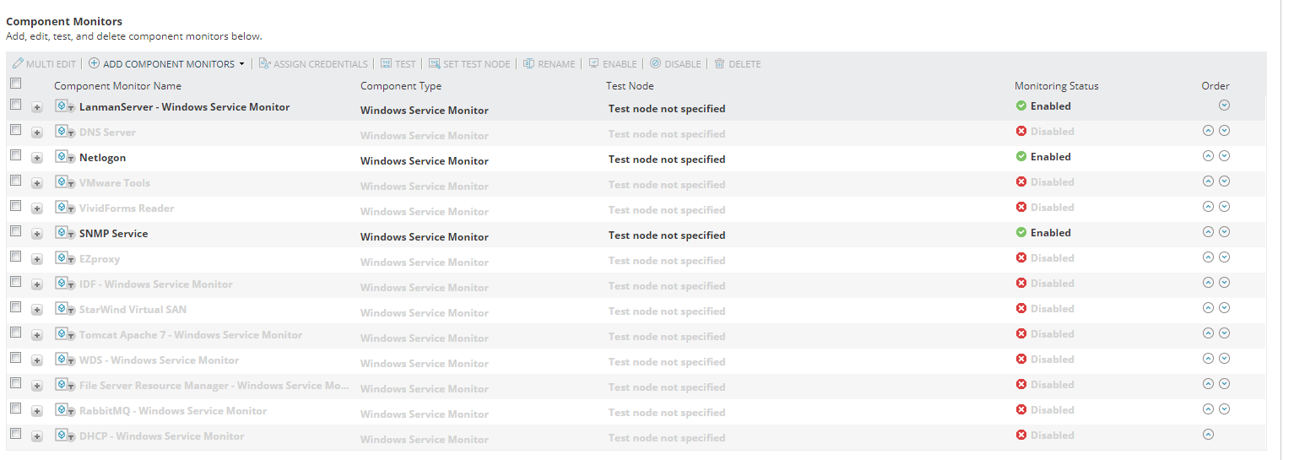This screenshot has width=1294, height=460.
Task: Check the VMware Tools row checkbox
Action: [x=15, y=181]
